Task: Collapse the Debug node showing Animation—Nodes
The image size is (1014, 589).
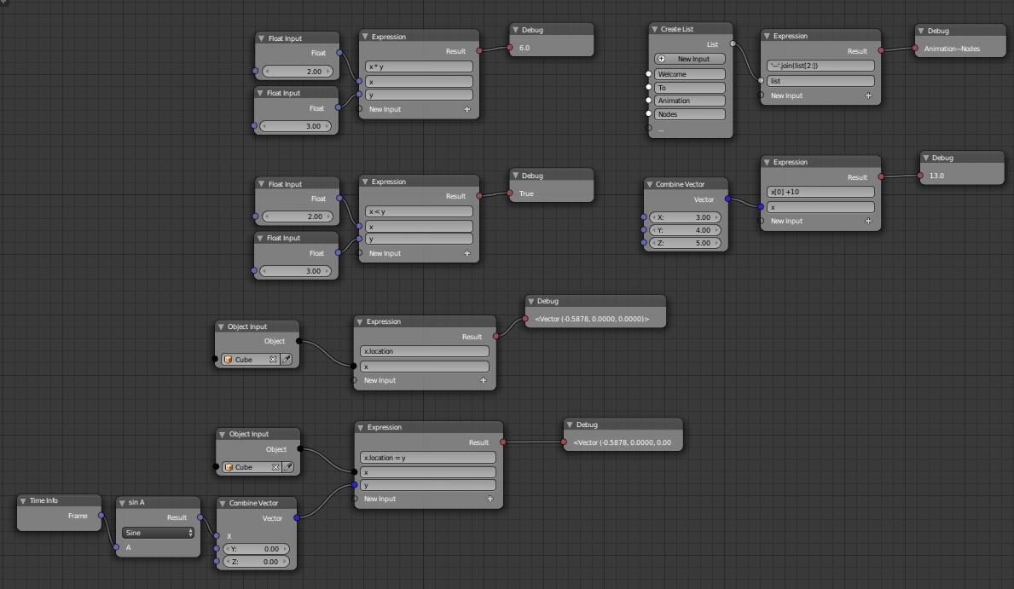Action: click(921, 31)
